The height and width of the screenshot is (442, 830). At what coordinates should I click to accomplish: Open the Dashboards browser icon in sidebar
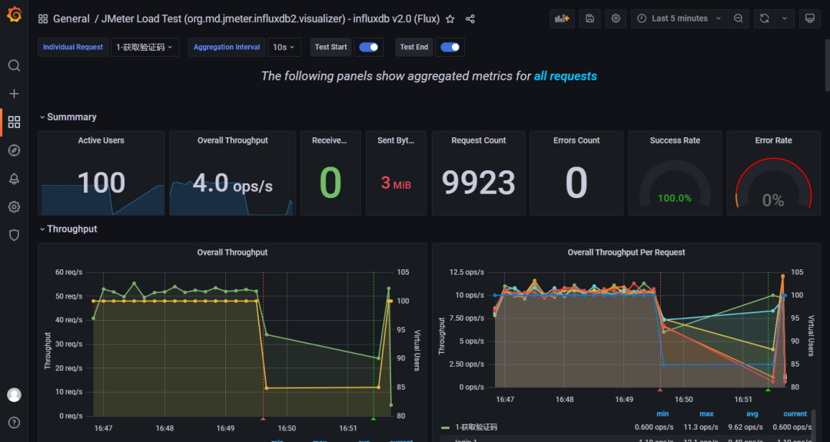[x=14, y=122]
